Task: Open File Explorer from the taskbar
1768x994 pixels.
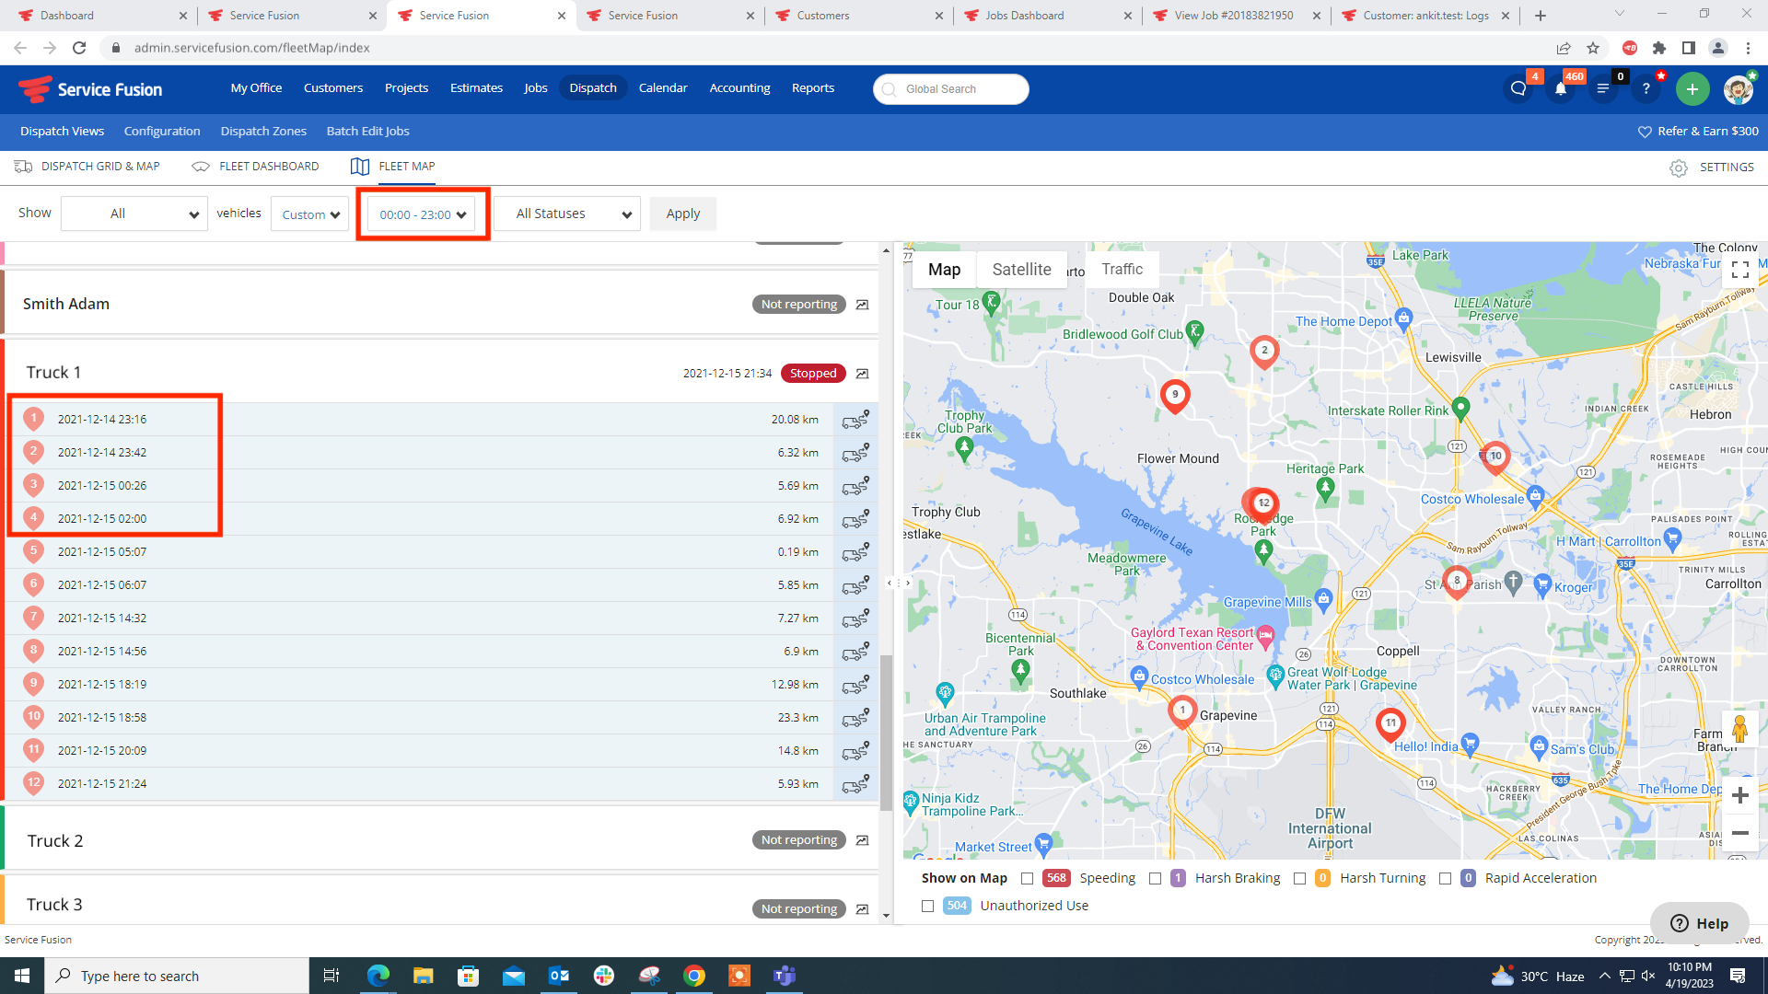Action: tap(423, 976)
